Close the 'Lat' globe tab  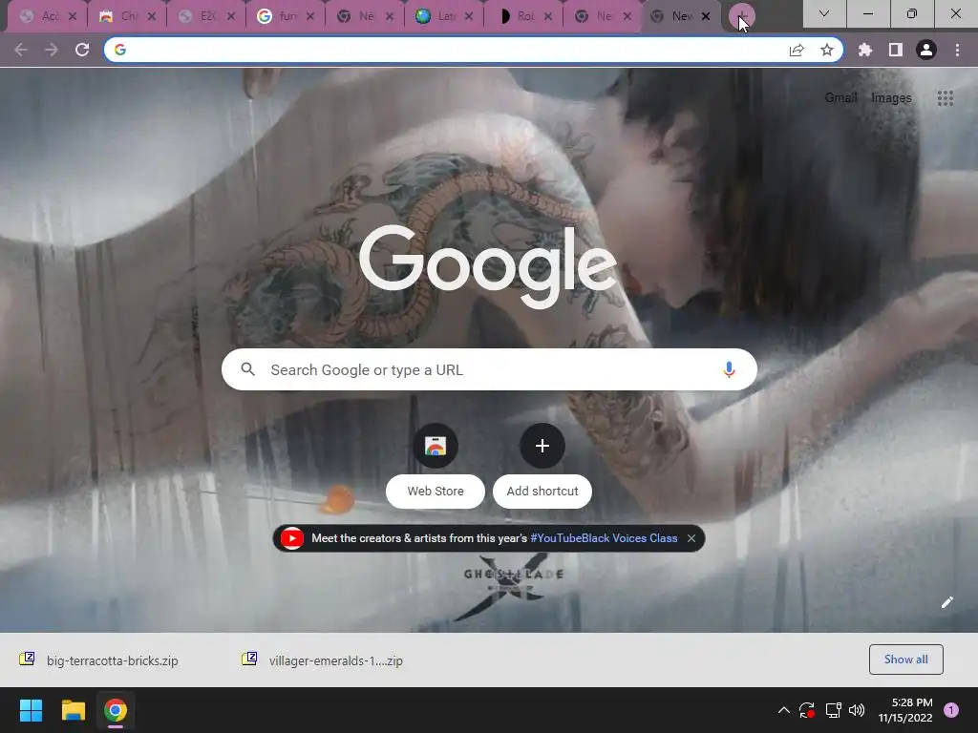(x=469, y=16)
